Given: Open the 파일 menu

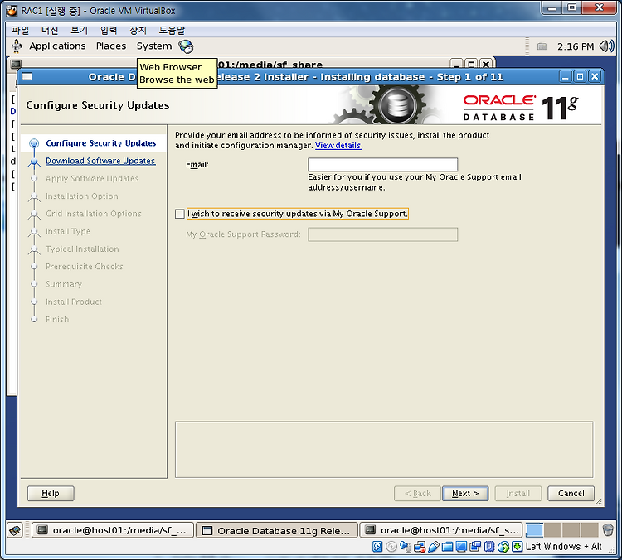Looking at the screenshot, I should [x=20, y=30].
